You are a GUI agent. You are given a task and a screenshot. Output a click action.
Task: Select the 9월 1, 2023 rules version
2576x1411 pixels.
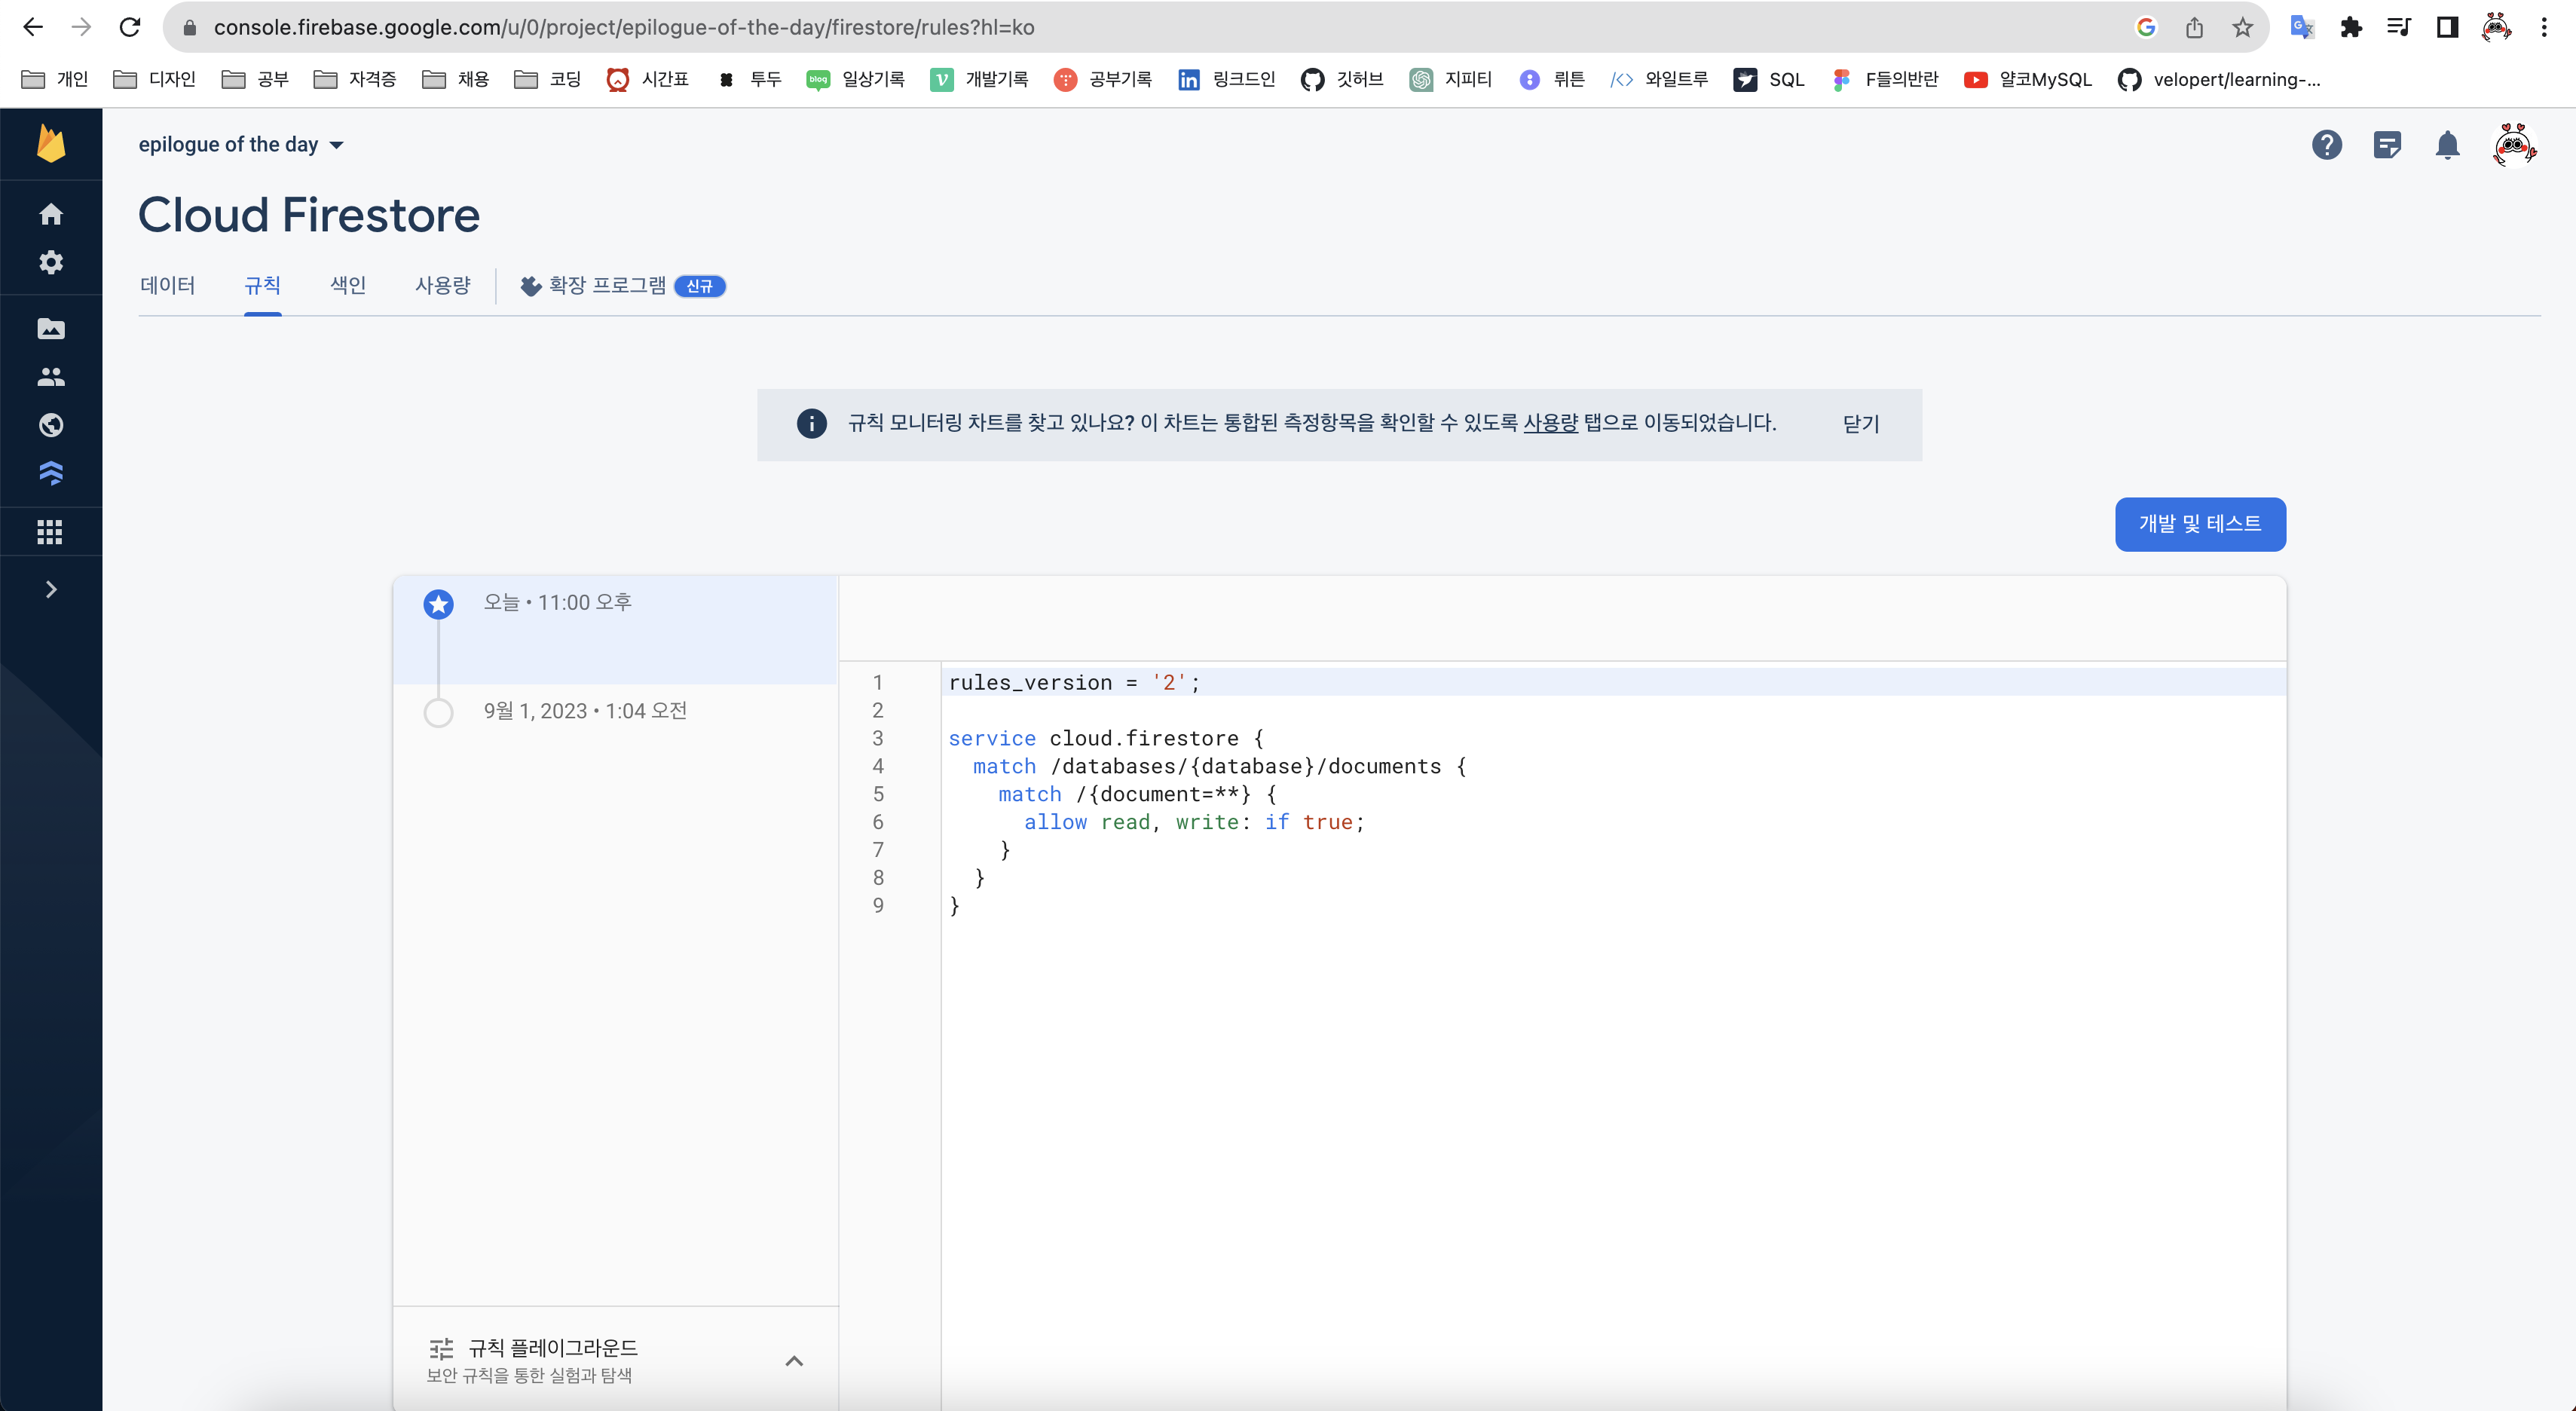[615, 711]
